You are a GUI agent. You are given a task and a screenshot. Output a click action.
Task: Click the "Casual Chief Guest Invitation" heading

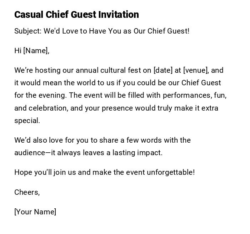click(76, 15)
